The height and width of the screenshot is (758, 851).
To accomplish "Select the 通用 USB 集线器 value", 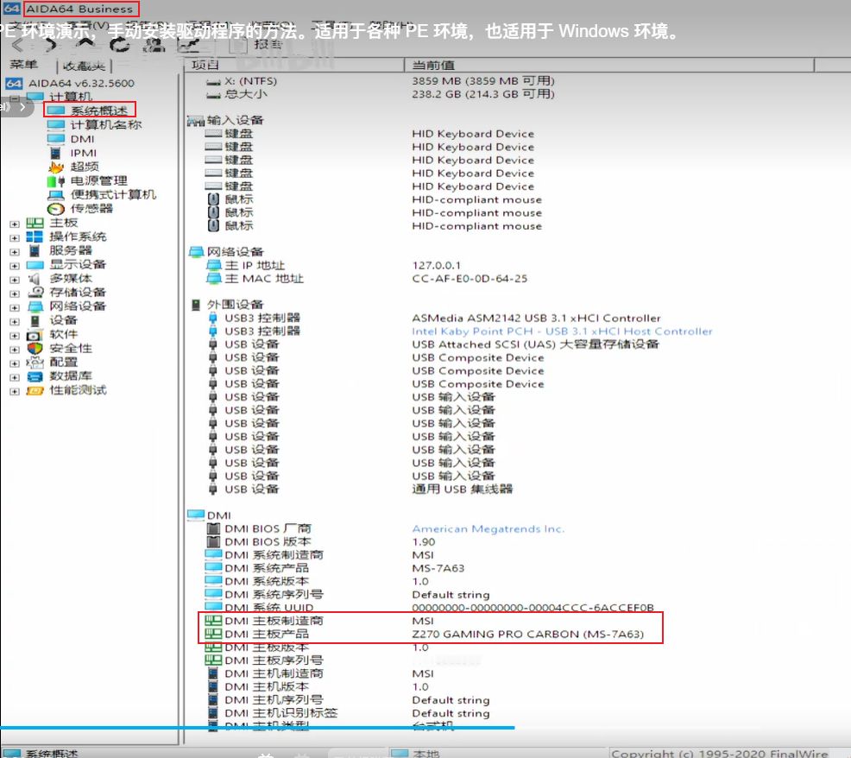I will coord(463,490).
